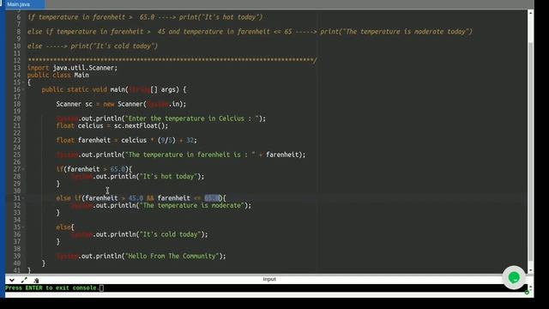Click line number 23 in the gutter

point(17,140)
